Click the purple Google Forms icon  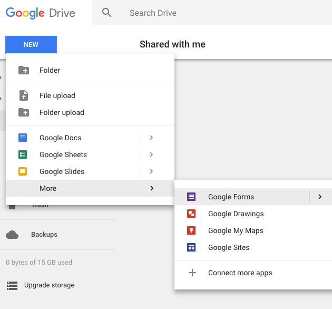[191, 197]
